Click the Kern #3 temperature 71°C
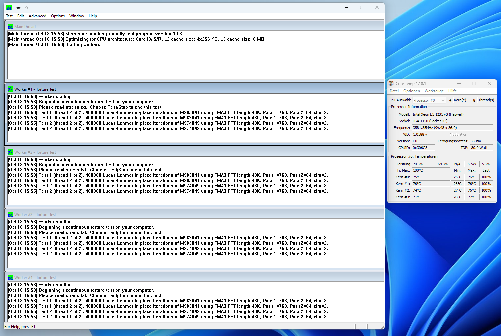 pyautogui.click(x=431, y=197)
